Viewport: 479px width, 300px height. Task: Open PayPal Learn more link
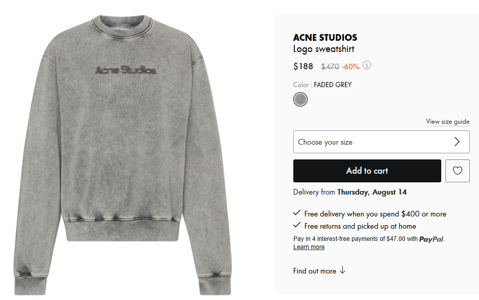pos(309,247)
